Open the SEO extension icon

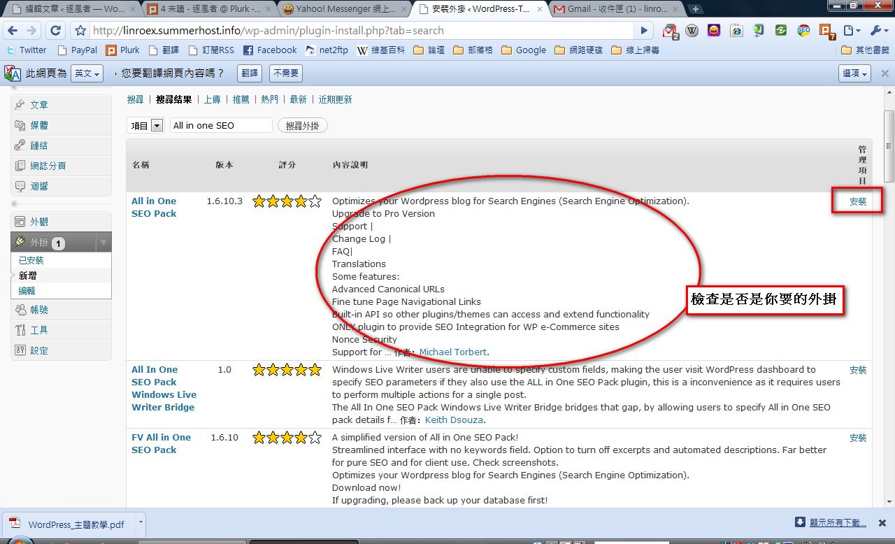(x=803, y=31)
